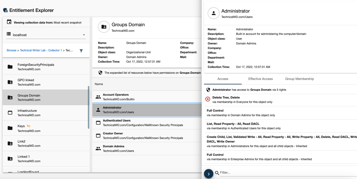
Task: Select the GPO linked folder item
Action: click(26, 82)
